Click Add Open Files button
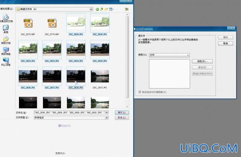Viewport: 241px width, 157px height. point(202,73)
